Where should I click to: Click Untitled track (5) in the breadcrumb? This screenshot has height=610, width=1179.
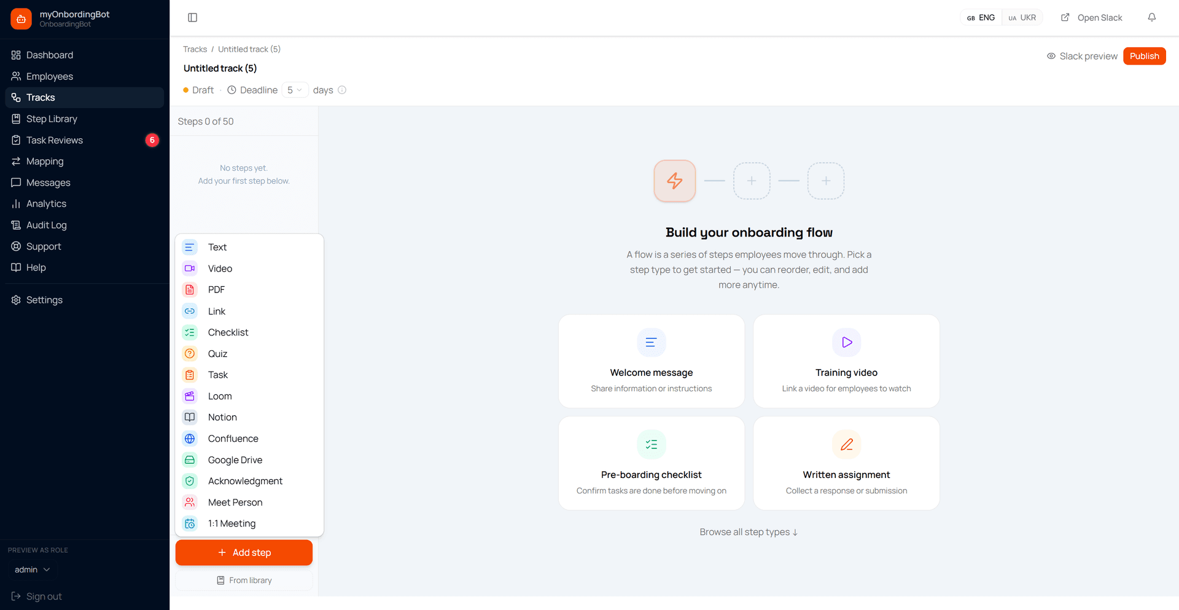[249, 49]
